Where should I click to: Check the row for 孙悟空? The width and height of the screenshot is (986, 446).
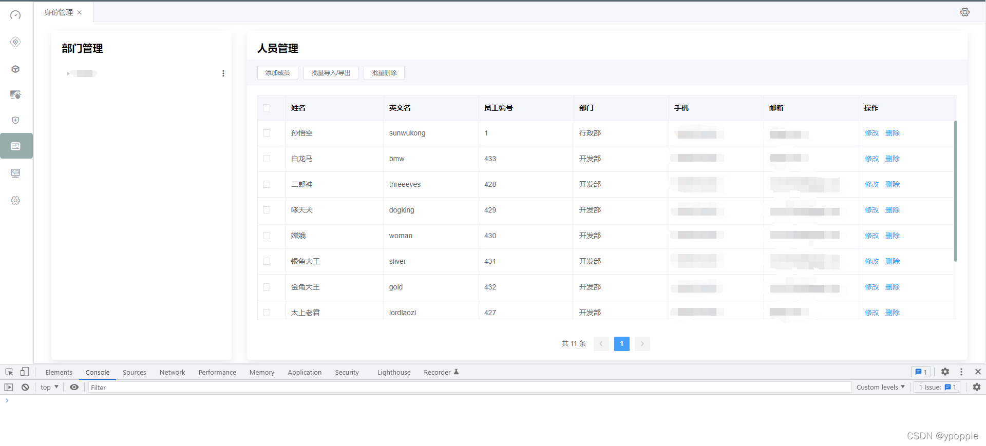tap(267, 133)
